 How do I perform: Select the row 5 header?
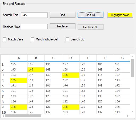(x=5, y=86)
